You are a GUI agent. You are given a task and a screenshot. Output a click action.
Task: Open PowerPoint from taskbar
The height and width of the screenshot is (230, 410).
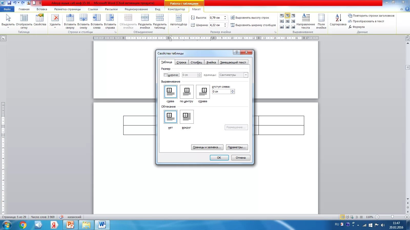pos(70,225)
